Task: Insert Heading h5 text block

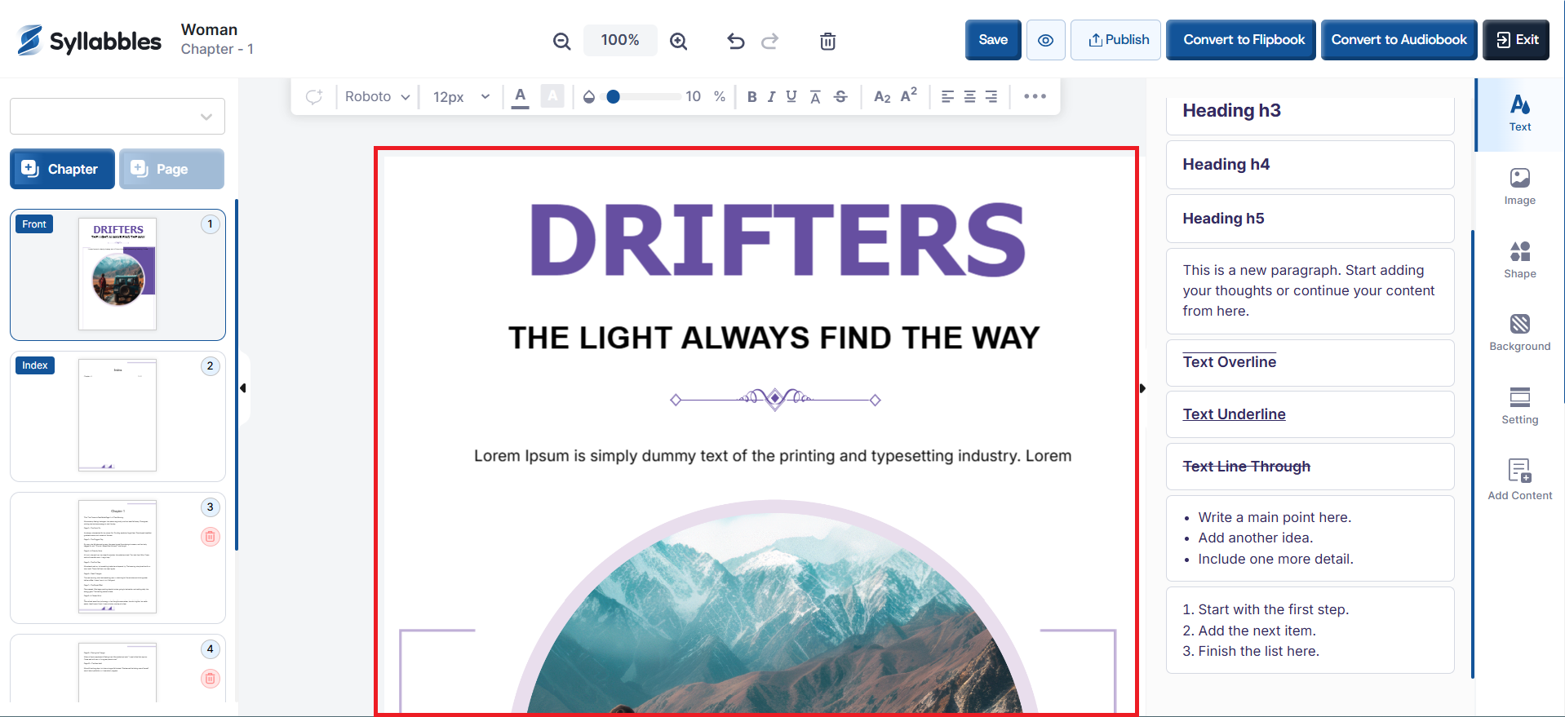Action: (x=1310, y=219)
